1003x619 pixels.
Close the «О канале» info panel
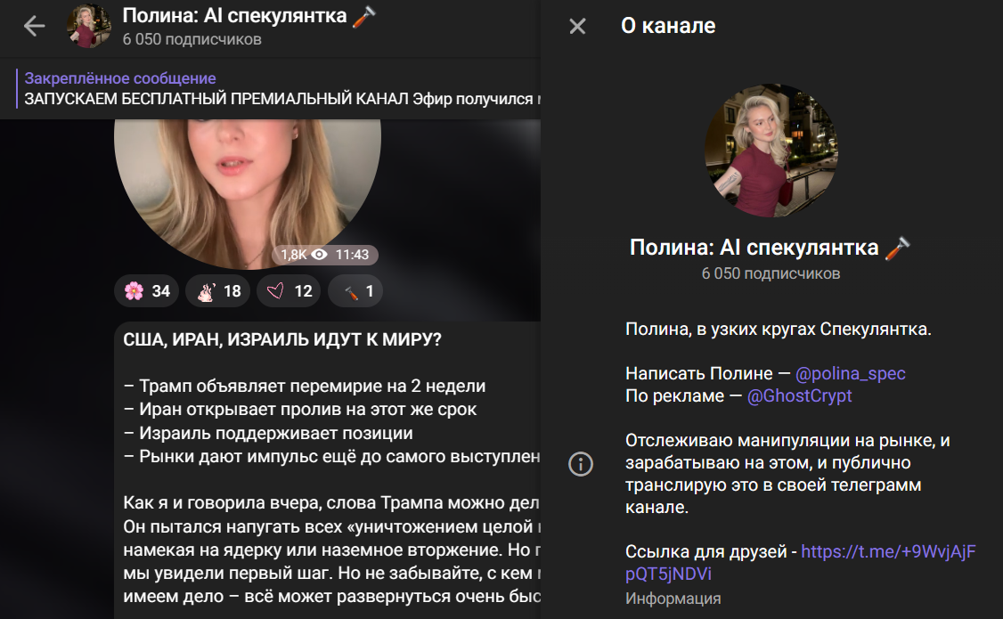coord(577,27)
